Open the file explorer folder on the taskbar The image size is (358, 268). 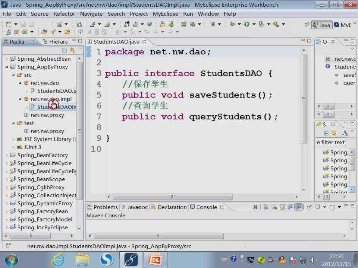[82, 260]
